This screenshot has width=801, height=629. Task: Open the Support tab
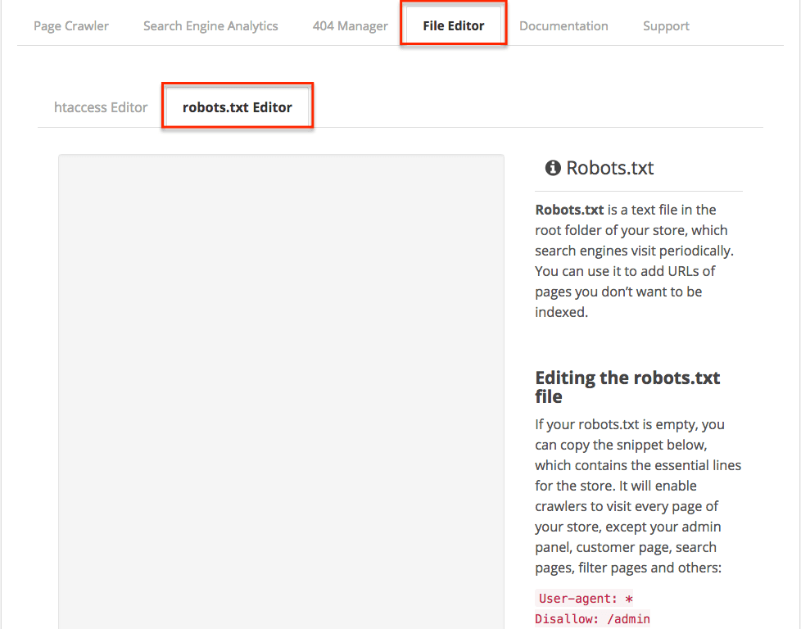[666, 26]
